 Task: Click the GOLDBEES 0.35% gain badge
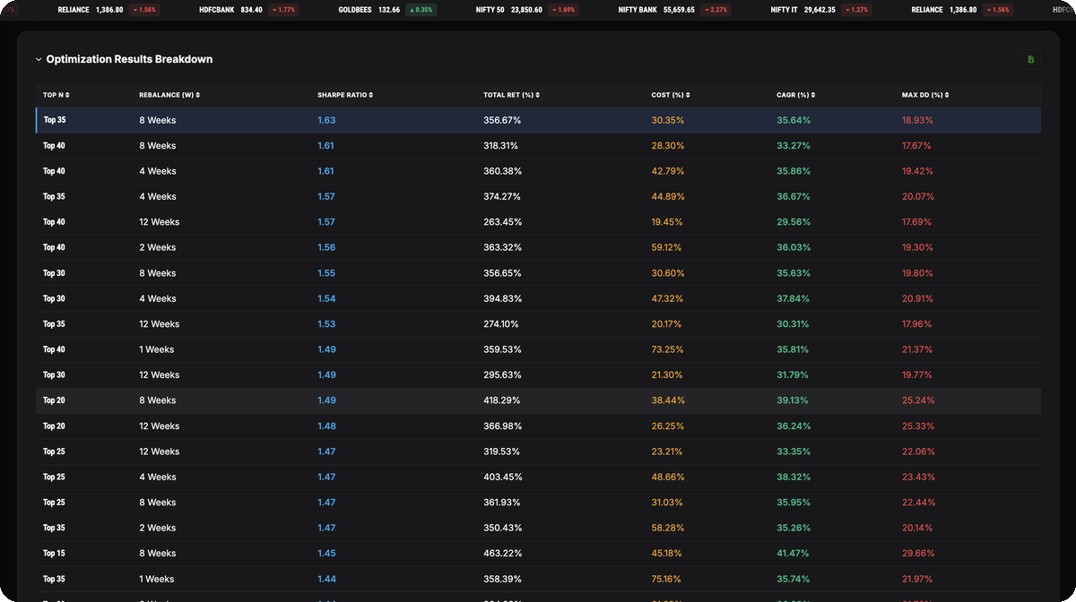pyautogui.click(x=421, y=10)
